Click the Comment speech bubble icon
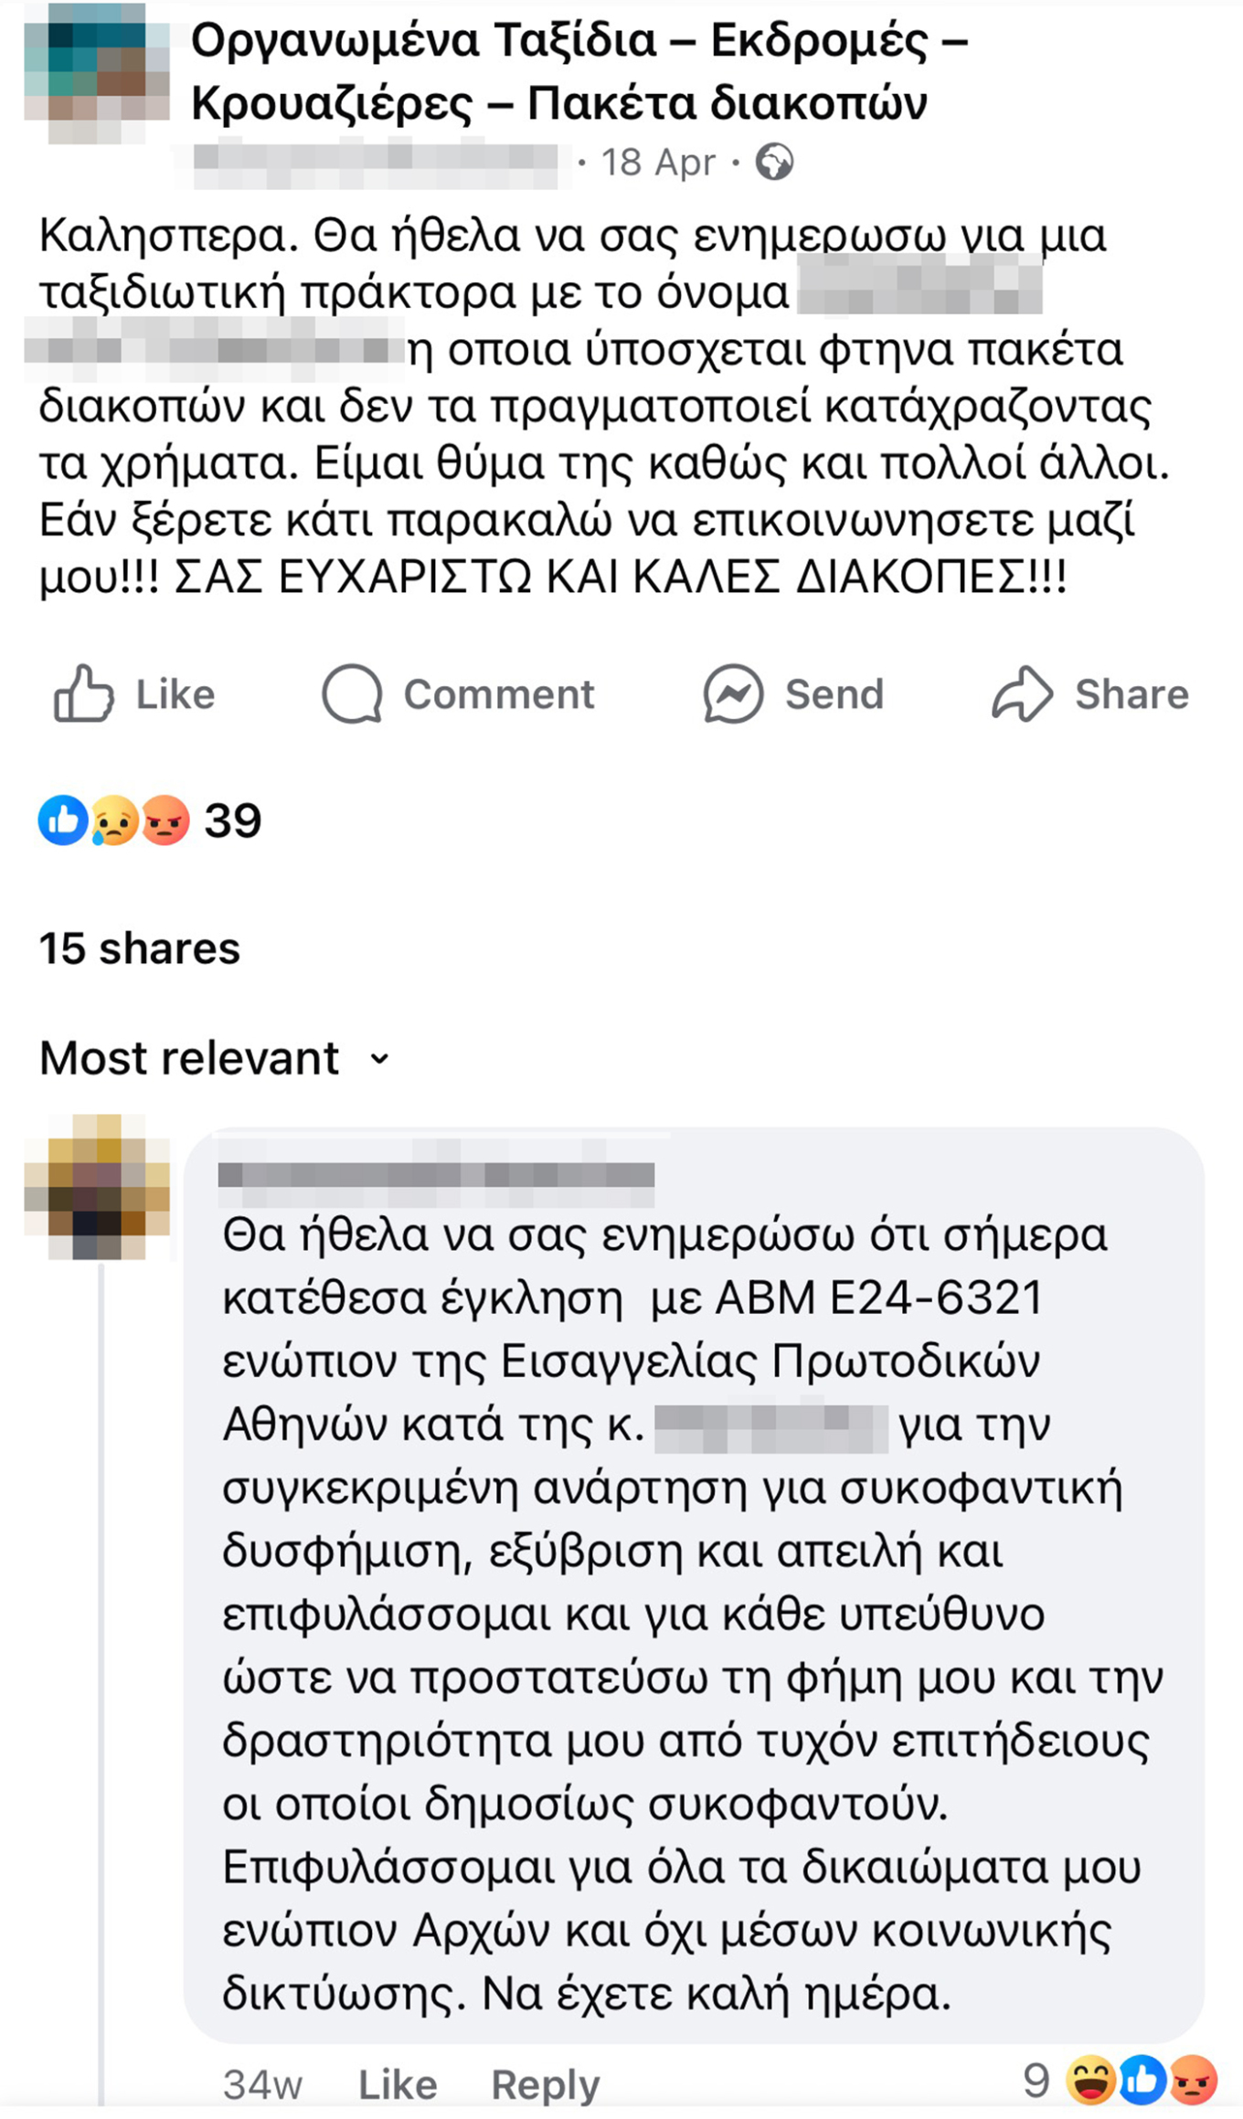This screenshot has width=1243, height=2119. [x=352, y=694]
